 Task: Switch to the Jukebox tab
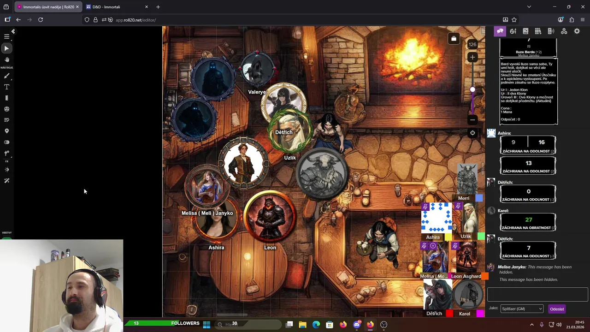coord(551,31)
